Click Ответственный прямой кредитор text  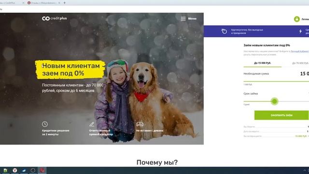[x=101, y=132]
